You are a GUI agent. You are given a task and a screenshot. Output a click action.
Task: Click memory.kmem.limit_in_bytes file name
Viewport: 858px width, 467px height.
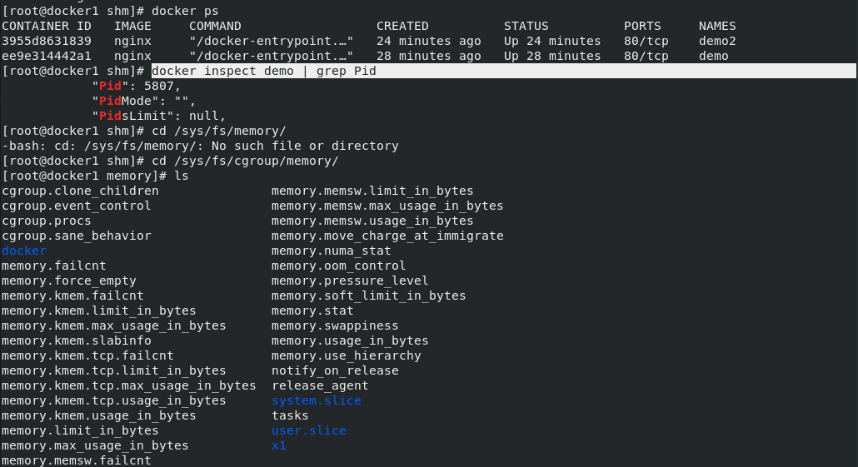[x=98, y=311]
